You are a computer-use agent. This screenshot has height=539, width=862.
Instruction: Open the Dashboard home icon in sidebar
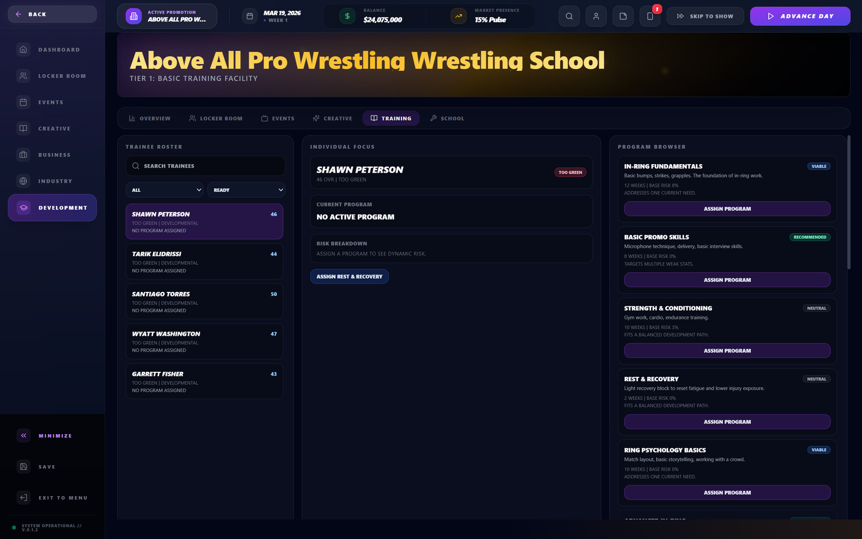[x=23, y=49]
